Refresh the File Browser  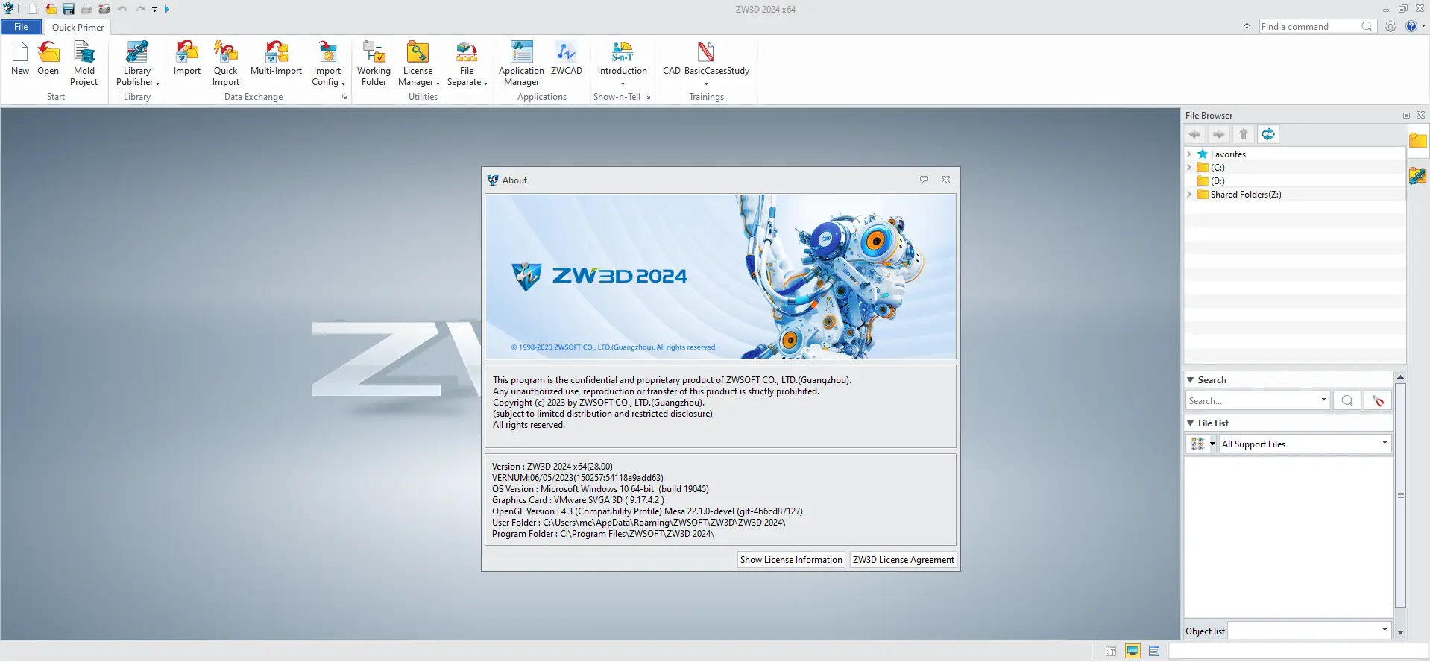click(x=1268, y=134)
